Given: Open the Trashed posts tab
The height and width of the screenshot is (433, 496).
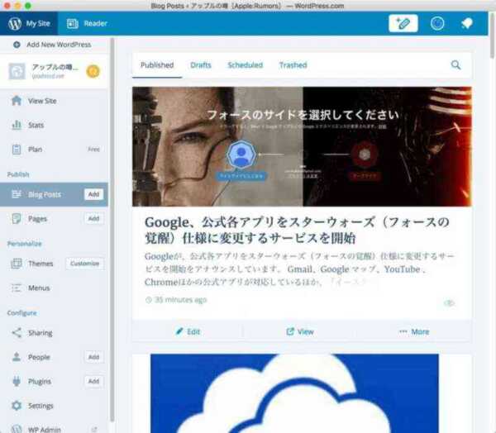Looking at the screenshot, I should [293, 65].
